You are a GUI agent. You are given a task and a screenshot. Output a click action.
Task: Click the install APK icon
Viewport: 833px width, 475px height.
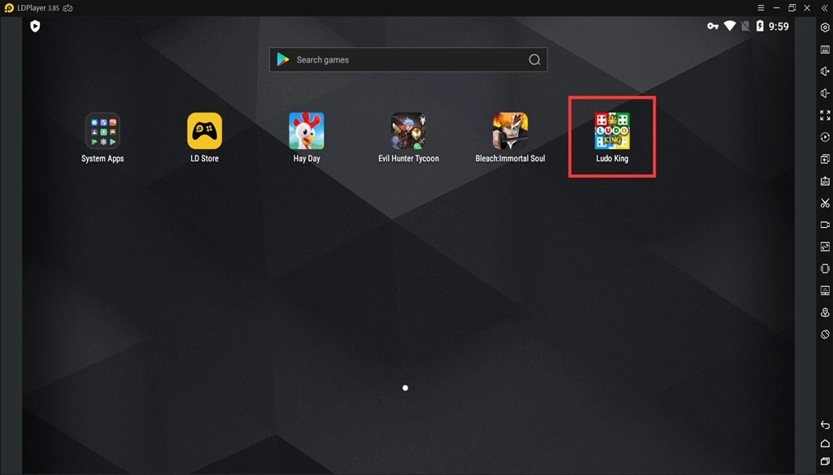click(825, 181)
